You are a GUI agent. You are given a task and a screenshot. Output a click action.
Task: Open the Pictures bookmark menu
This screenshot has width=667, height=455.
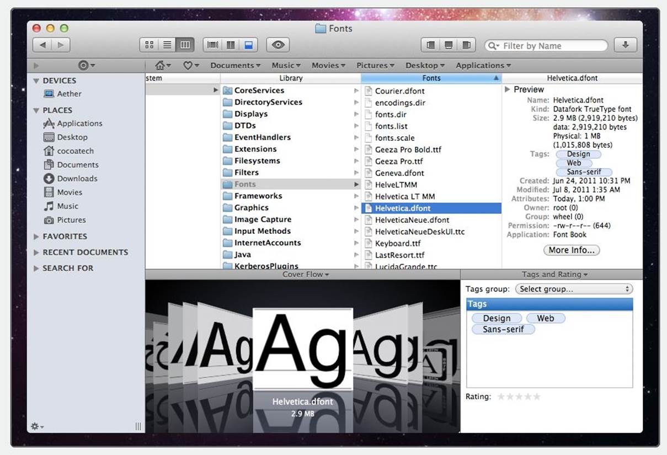pos(375,65)
